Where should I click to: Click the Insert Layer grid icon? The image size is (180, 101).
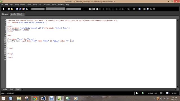coord(145,9)
